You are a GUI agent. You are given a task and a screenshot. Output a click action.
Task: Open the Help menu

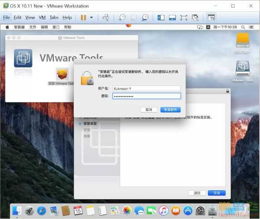coord(67,18)
